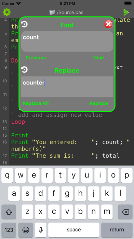Tap the g key
Viewport: 134px width, 239px height.
click(x=67, y=193)
